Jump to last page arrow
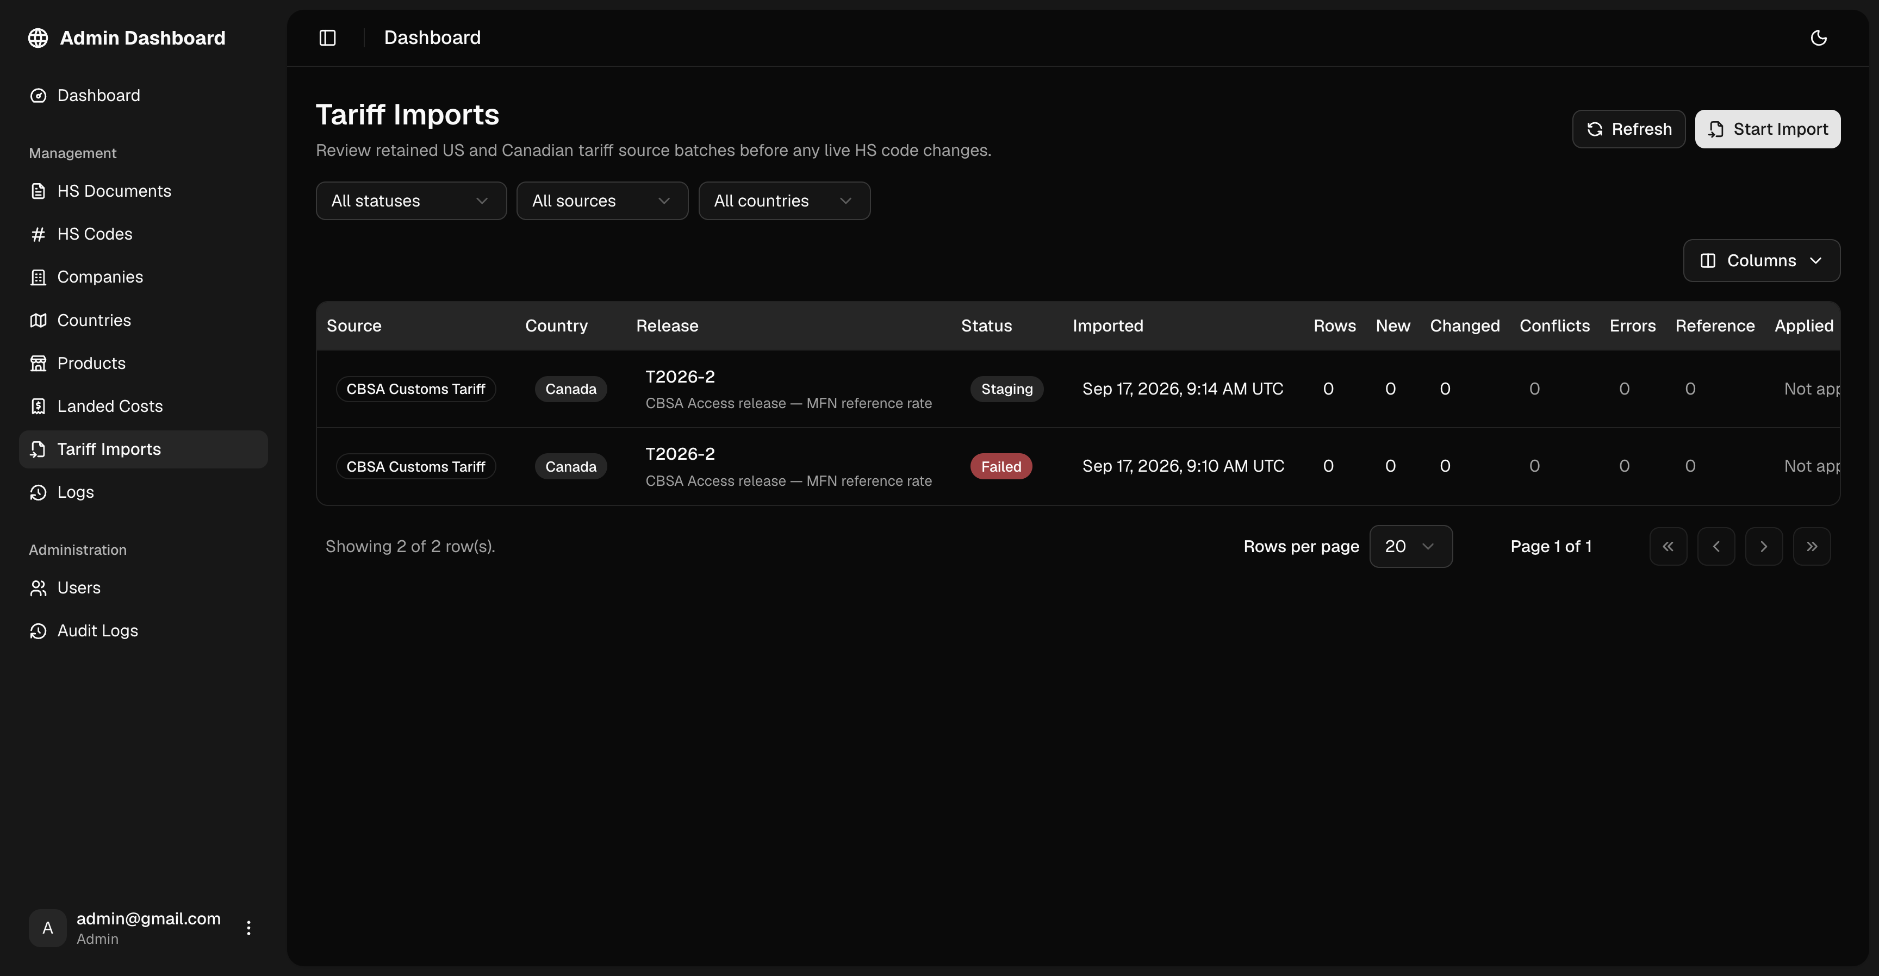 1812,547
